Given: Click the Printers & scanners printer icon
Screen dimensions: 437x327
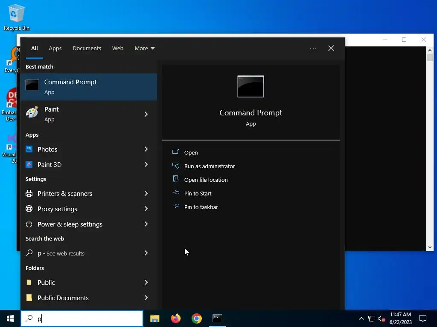Looking at the screenshot, I should 29,194.
